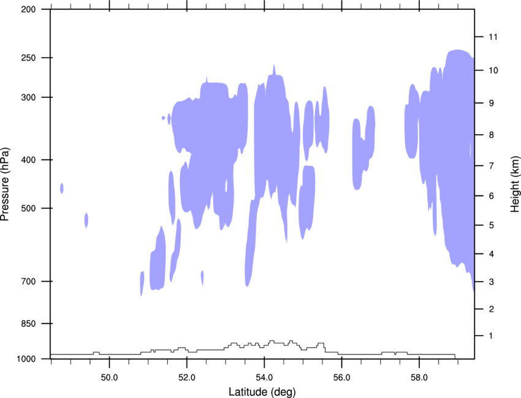Click the 50.0 latitude tick label

tap(109, 378)
